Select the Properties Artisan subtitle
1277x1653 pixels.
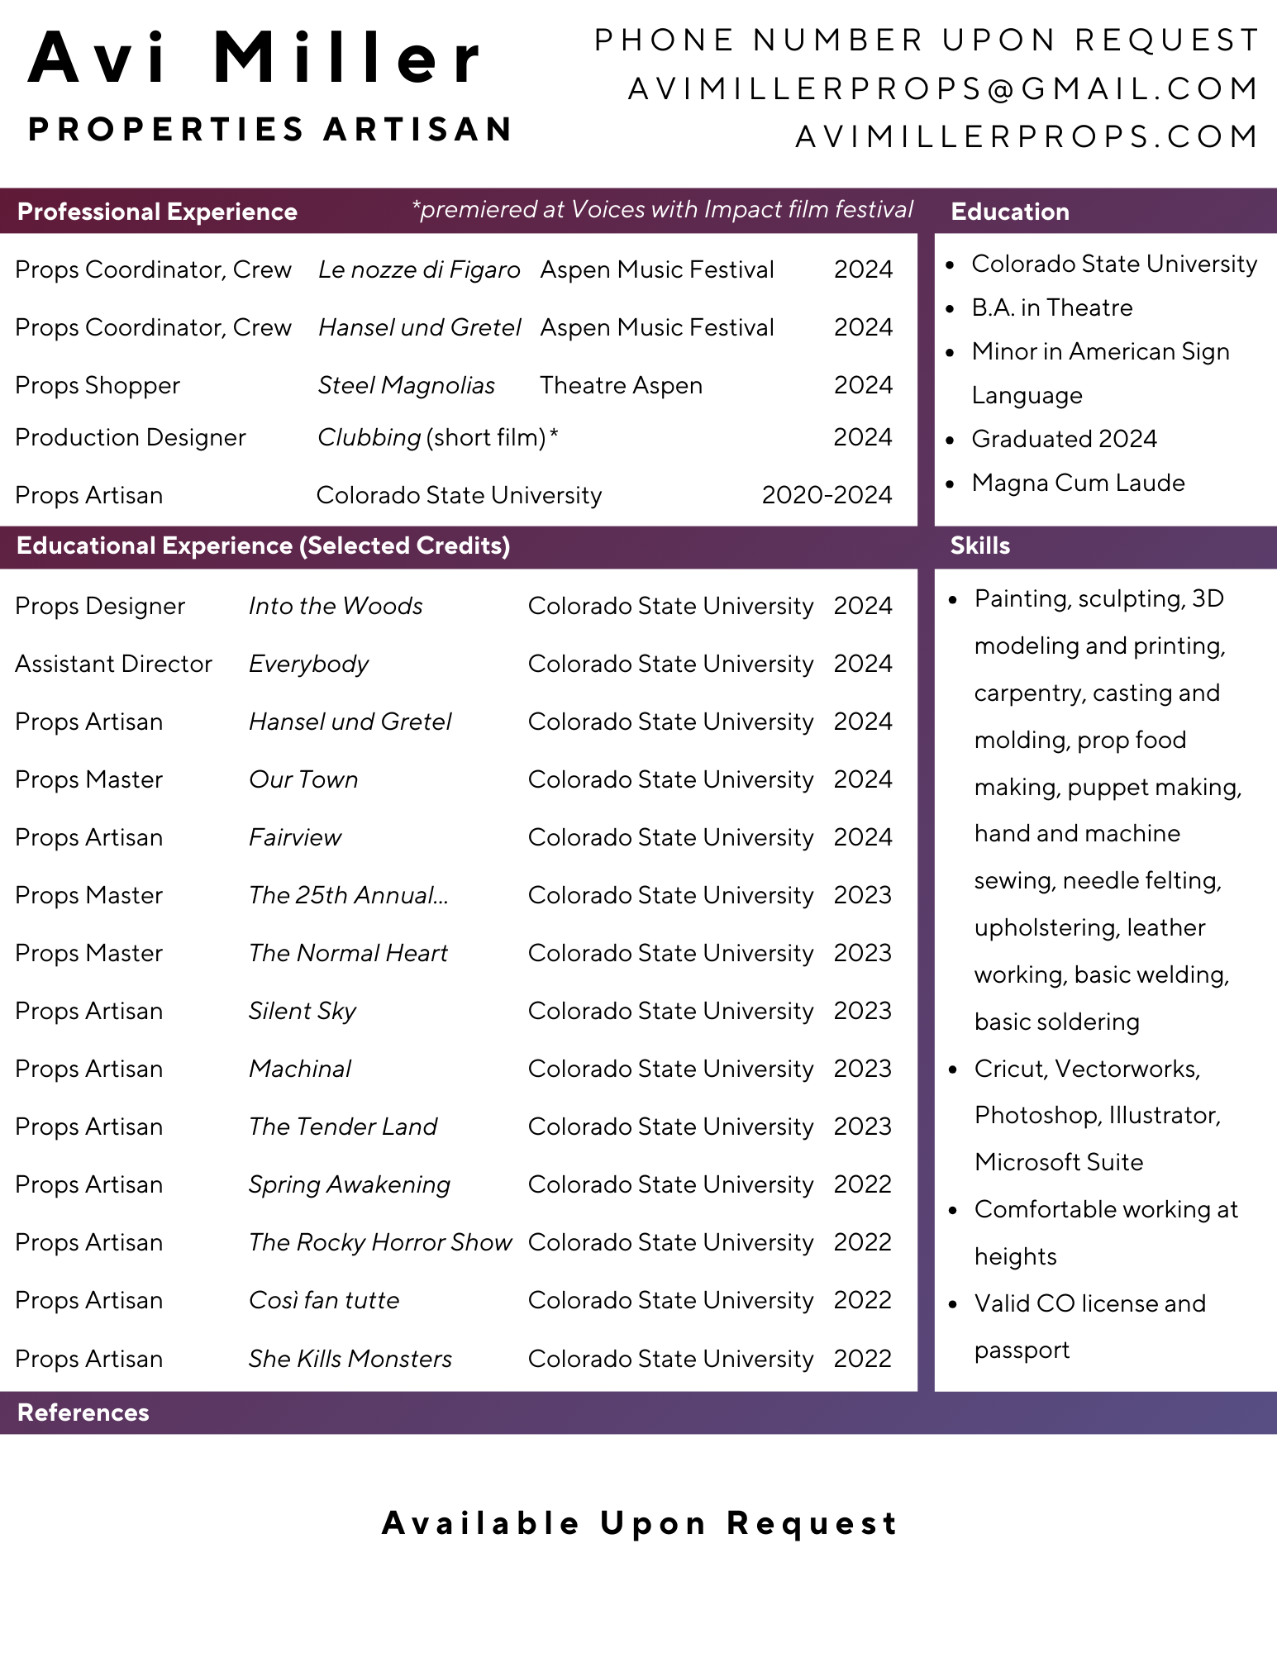[270, 130]
